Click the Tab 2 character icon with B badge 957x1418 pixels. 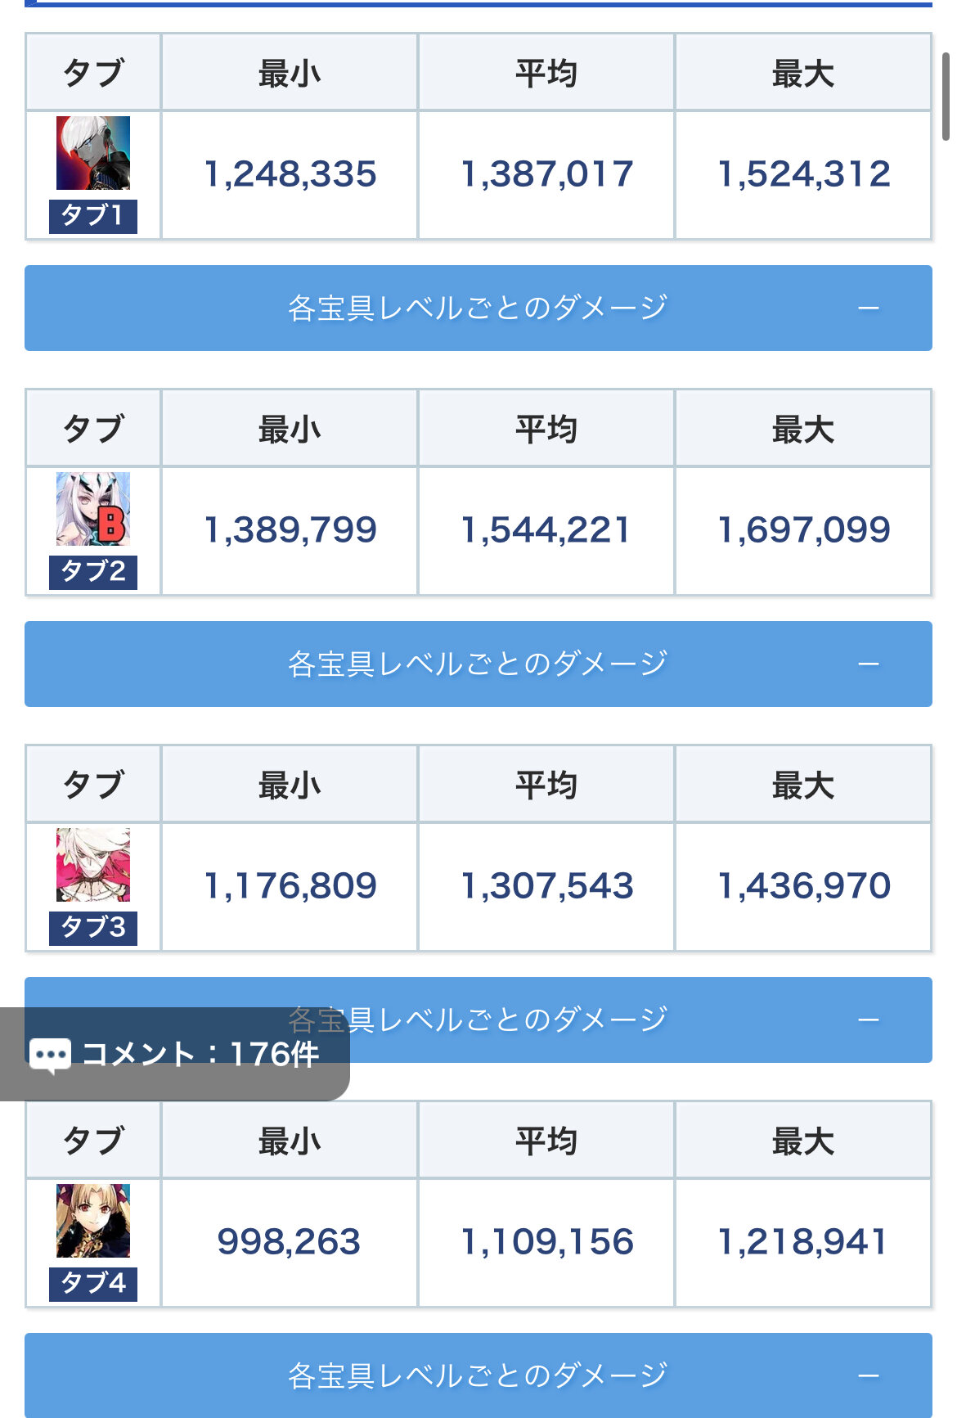(93, 509)
